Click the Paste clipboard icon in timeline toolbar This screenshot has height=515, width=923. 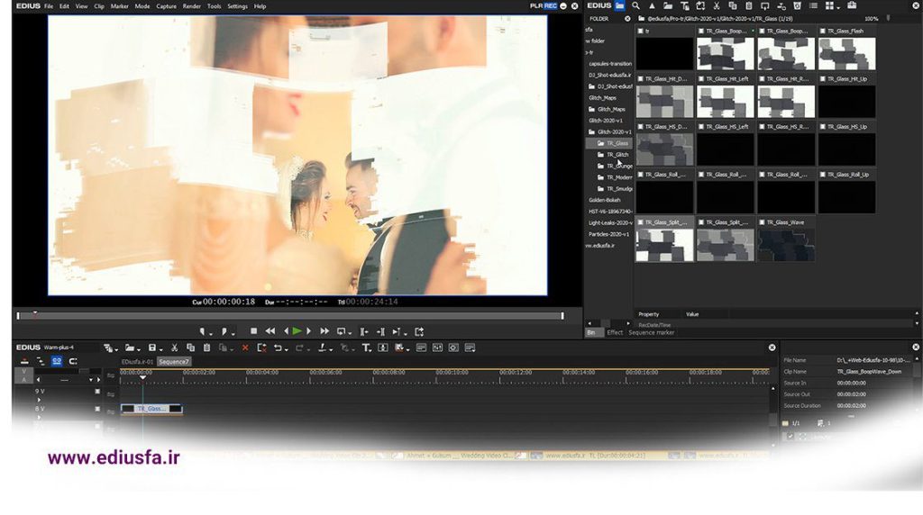click(x=206, y=348)
